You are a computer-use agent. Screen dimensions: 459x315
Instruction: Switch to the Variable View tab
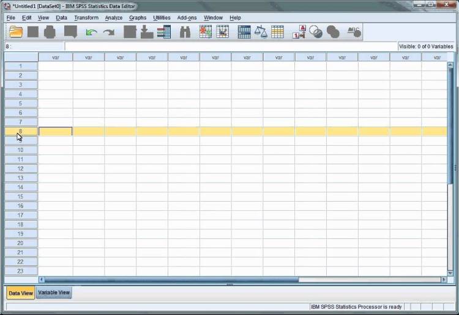pos(54,293)
